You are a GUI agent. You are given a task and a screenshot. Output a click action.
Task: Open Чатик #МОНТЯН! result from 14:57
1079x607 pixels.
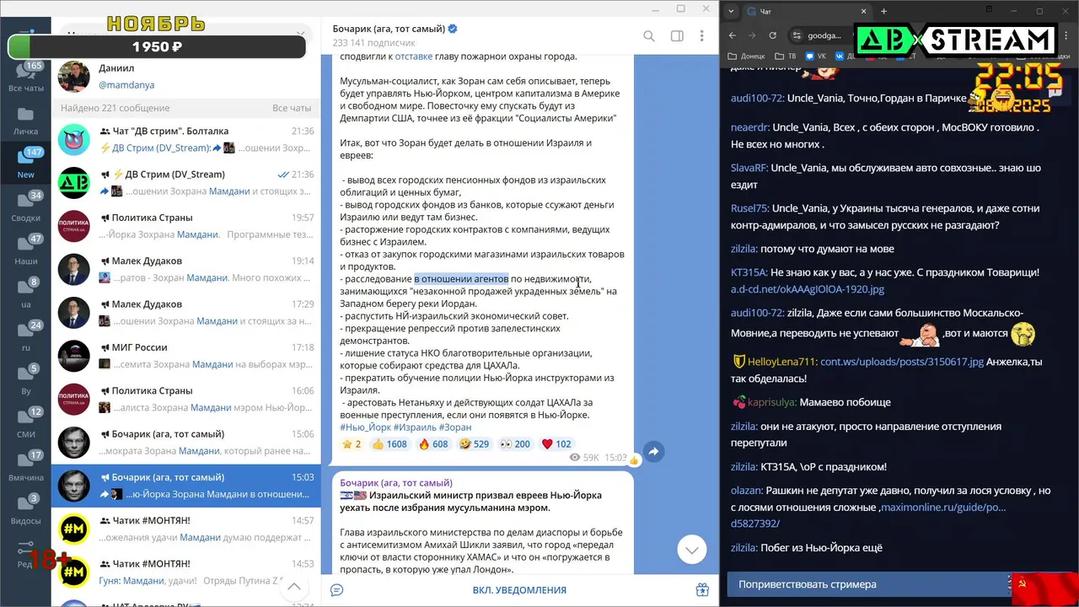click(x=185, y=529)
